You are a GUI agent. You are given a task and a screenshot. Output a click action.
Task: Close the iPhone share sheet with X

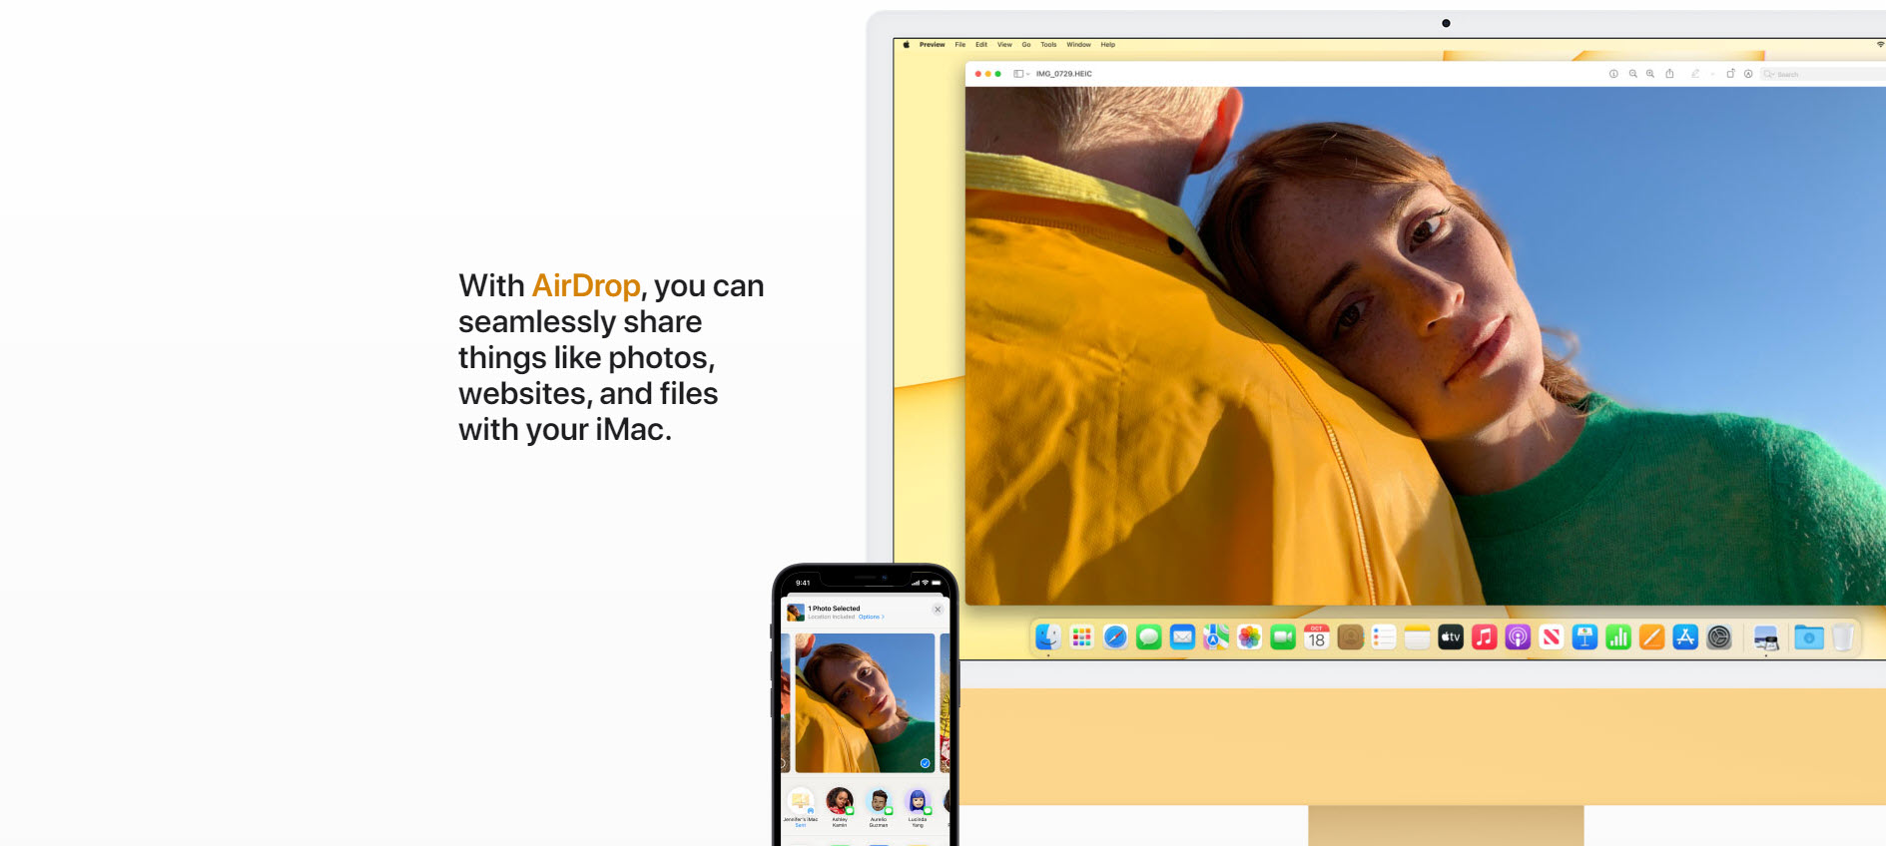(x=938, y=610)
